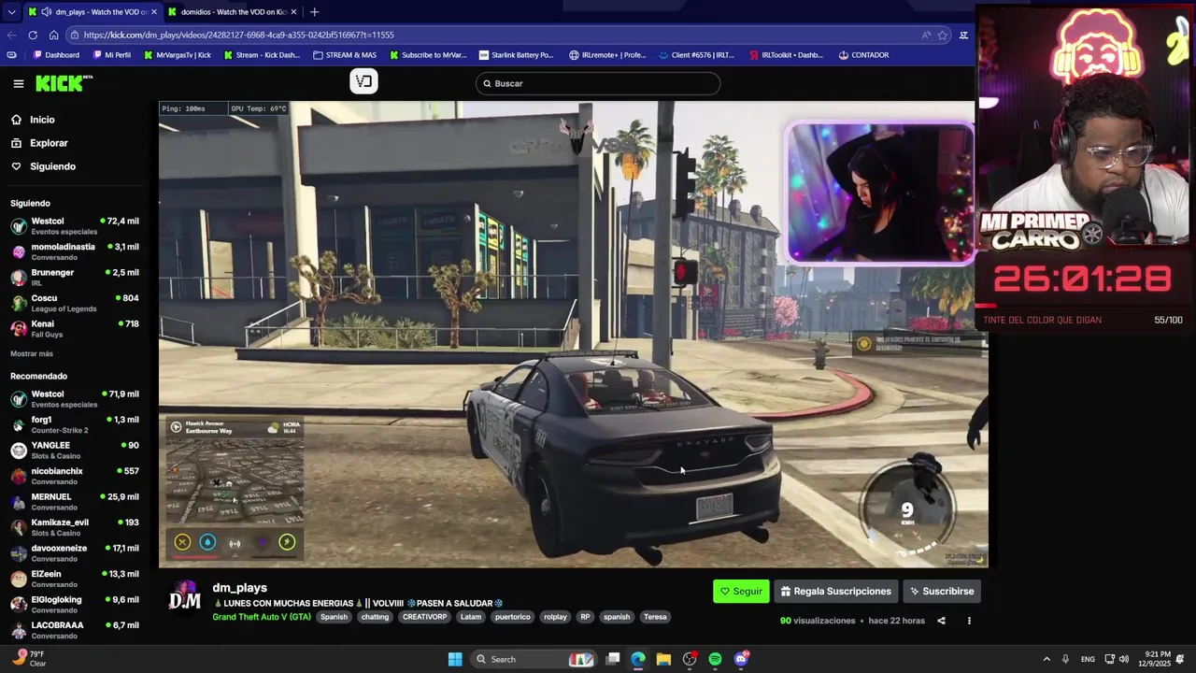Click the Buscar search field
The width and height of the screenshot is (1196, 673).
pos(598,83)
